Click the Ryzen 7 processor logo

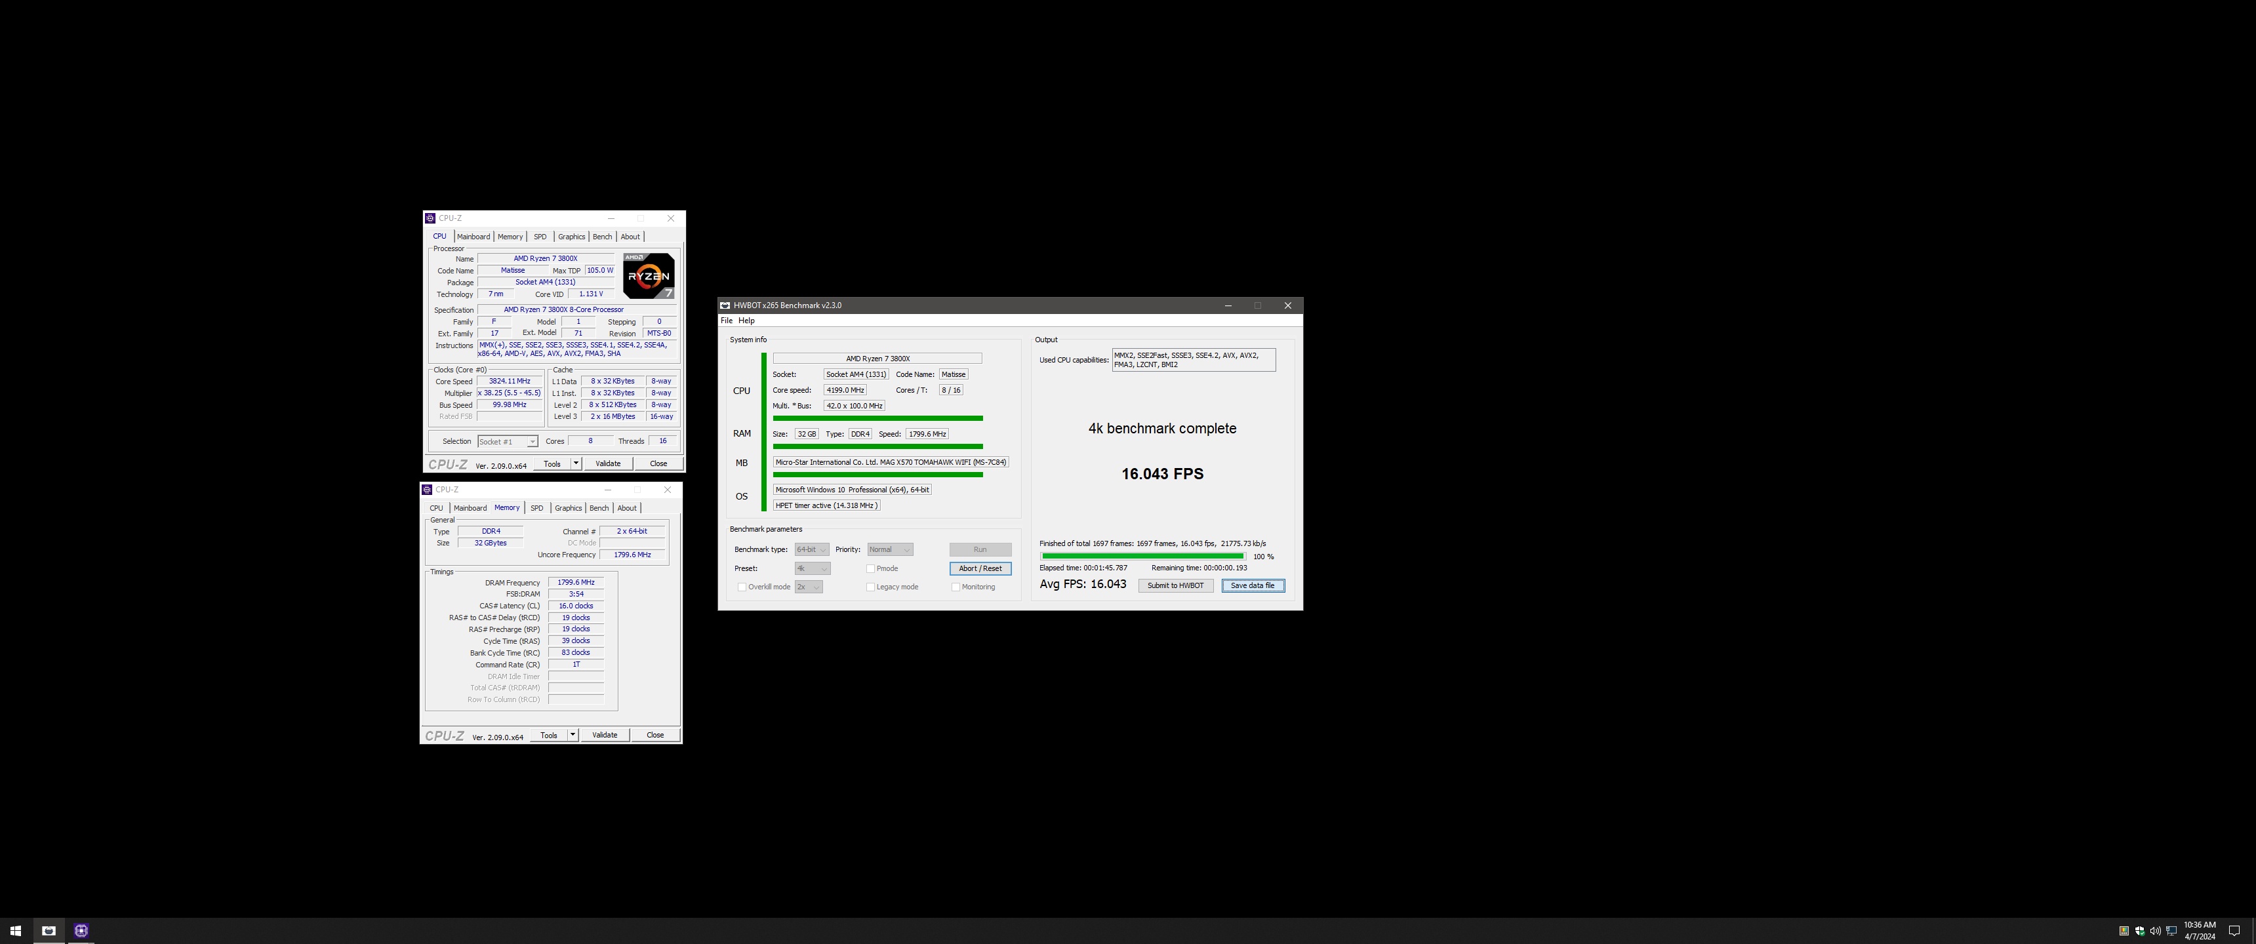click(649, 276)
